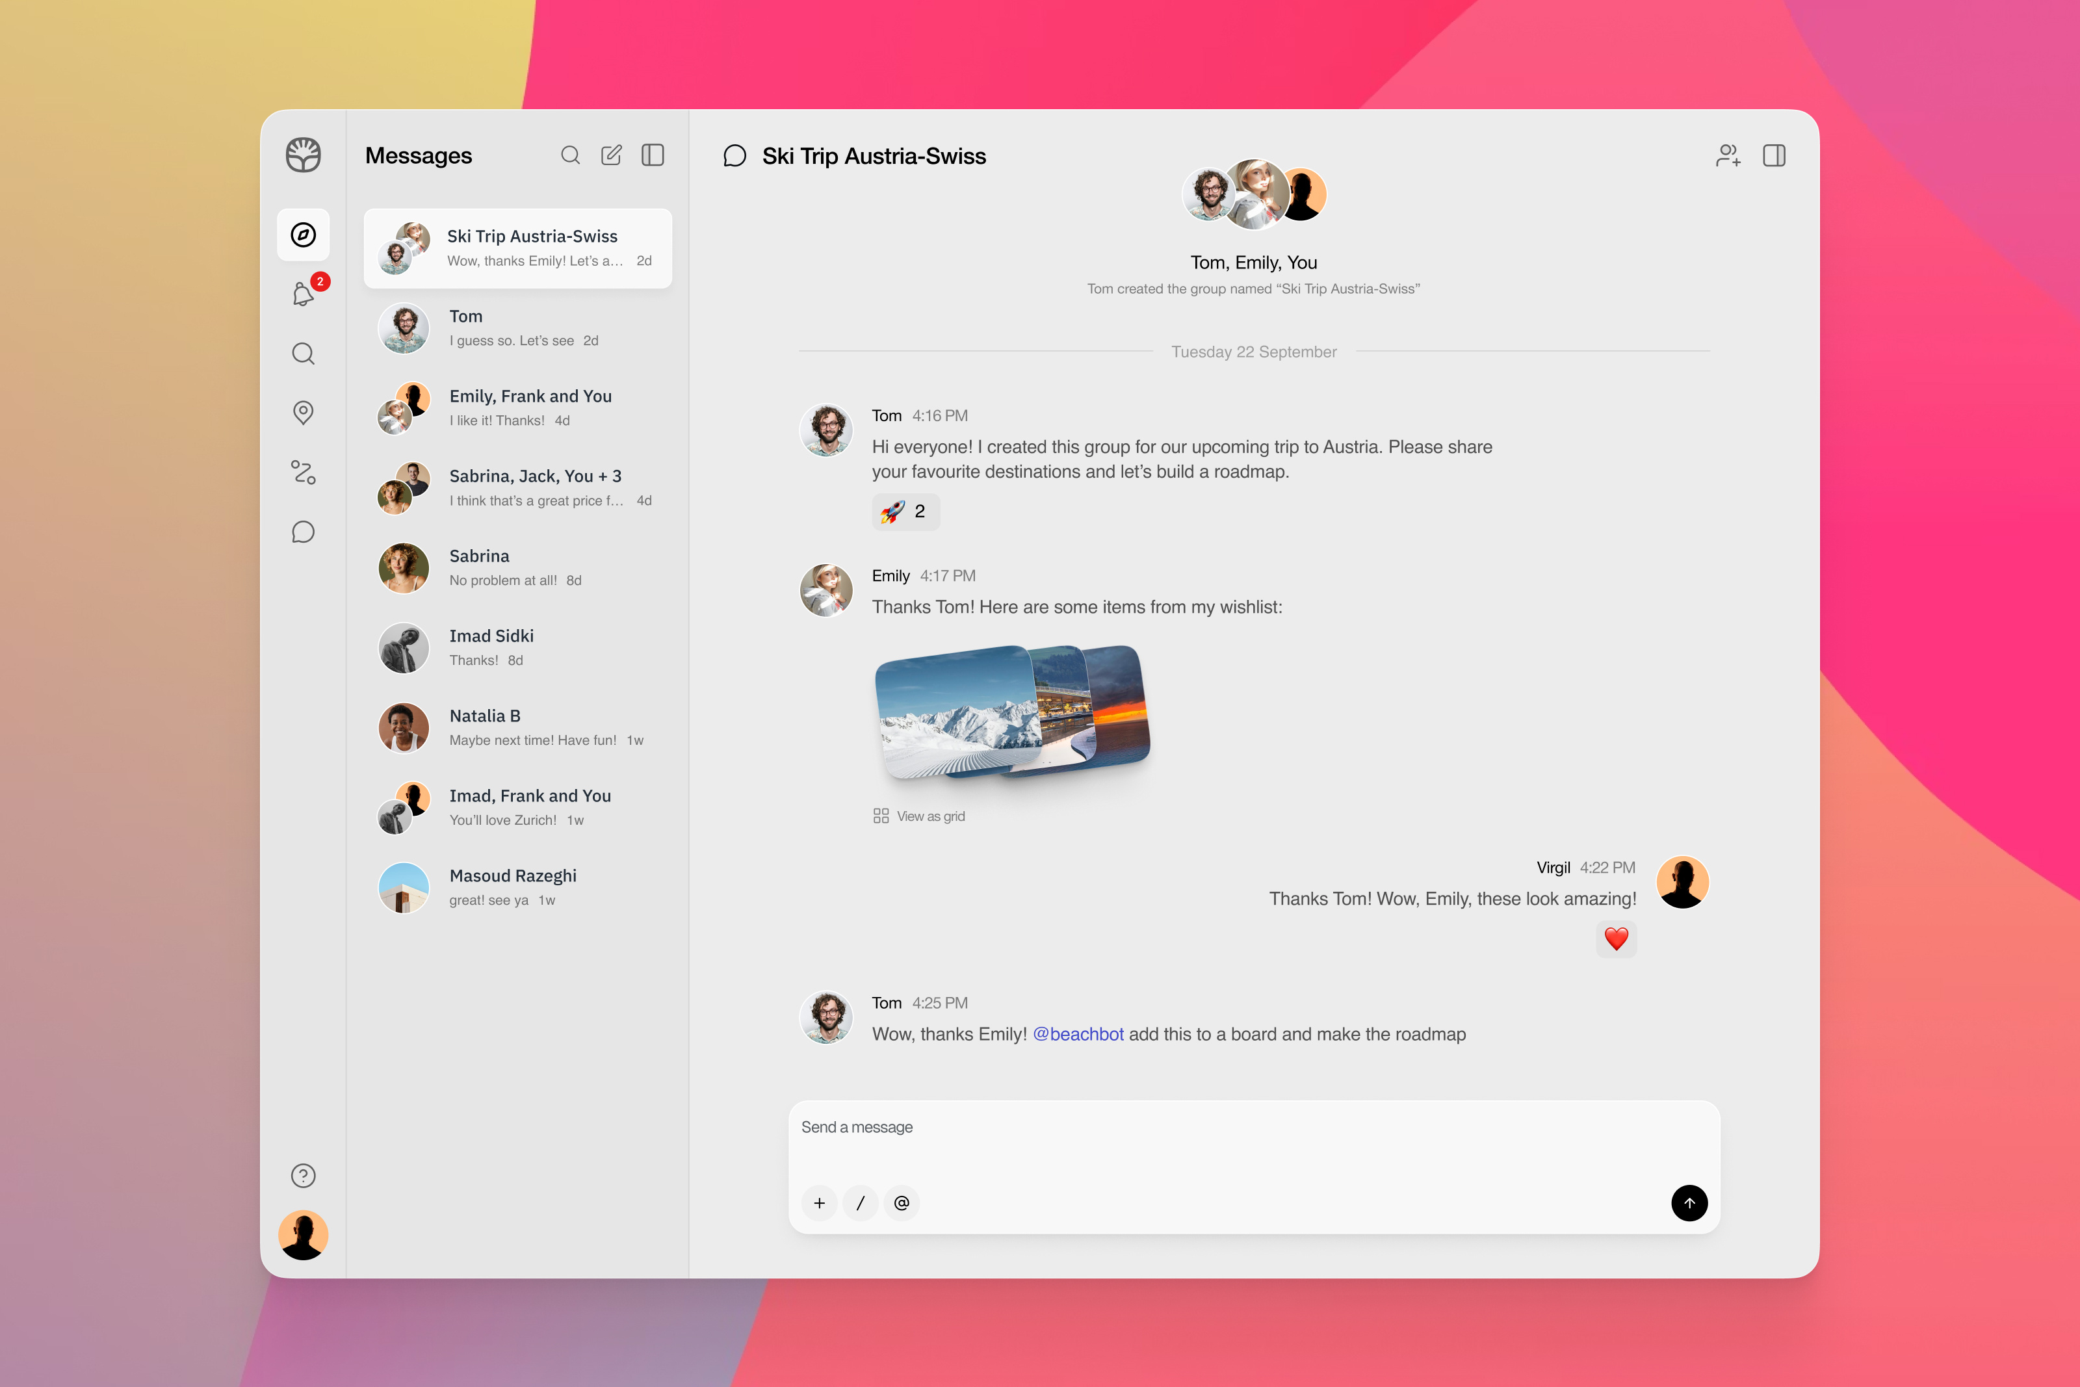This screenshot has height=1387, width=2080.
Task: Add people to the group chat
Action: tap(1728, 156)
